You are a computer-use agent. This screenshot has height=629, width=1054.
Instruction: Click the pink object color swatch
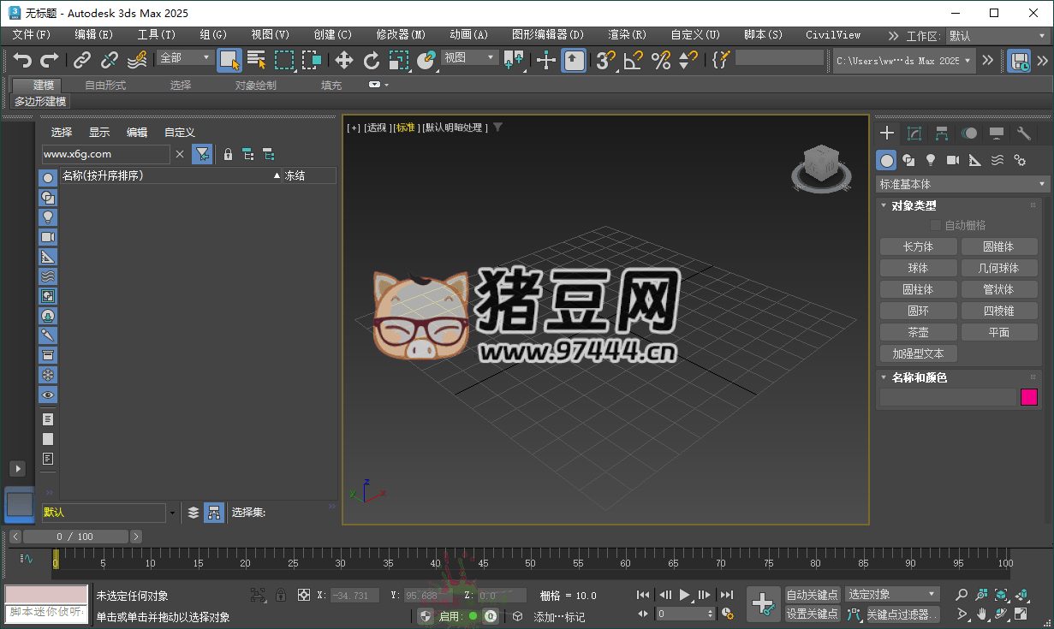[1028, 397]
